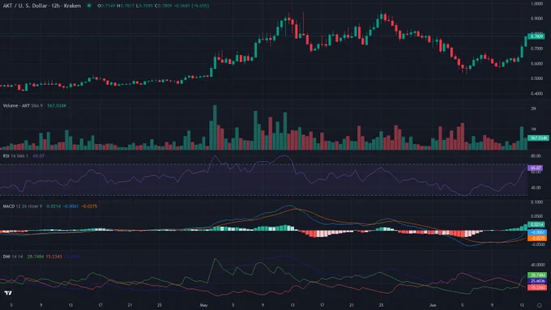Select the DMI 14 14 indicator legend
The width and height of the screenshot is (551, 310).
tap(13, 257)
